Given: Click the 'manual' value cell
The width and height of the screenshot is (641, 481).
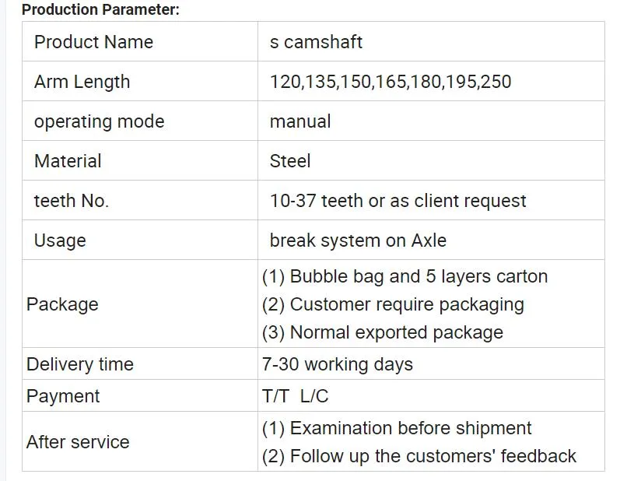Looking at the screenshot, I should 300,121.
